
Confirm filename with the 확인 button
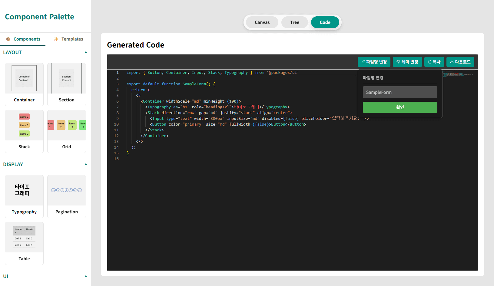[400, 107]
